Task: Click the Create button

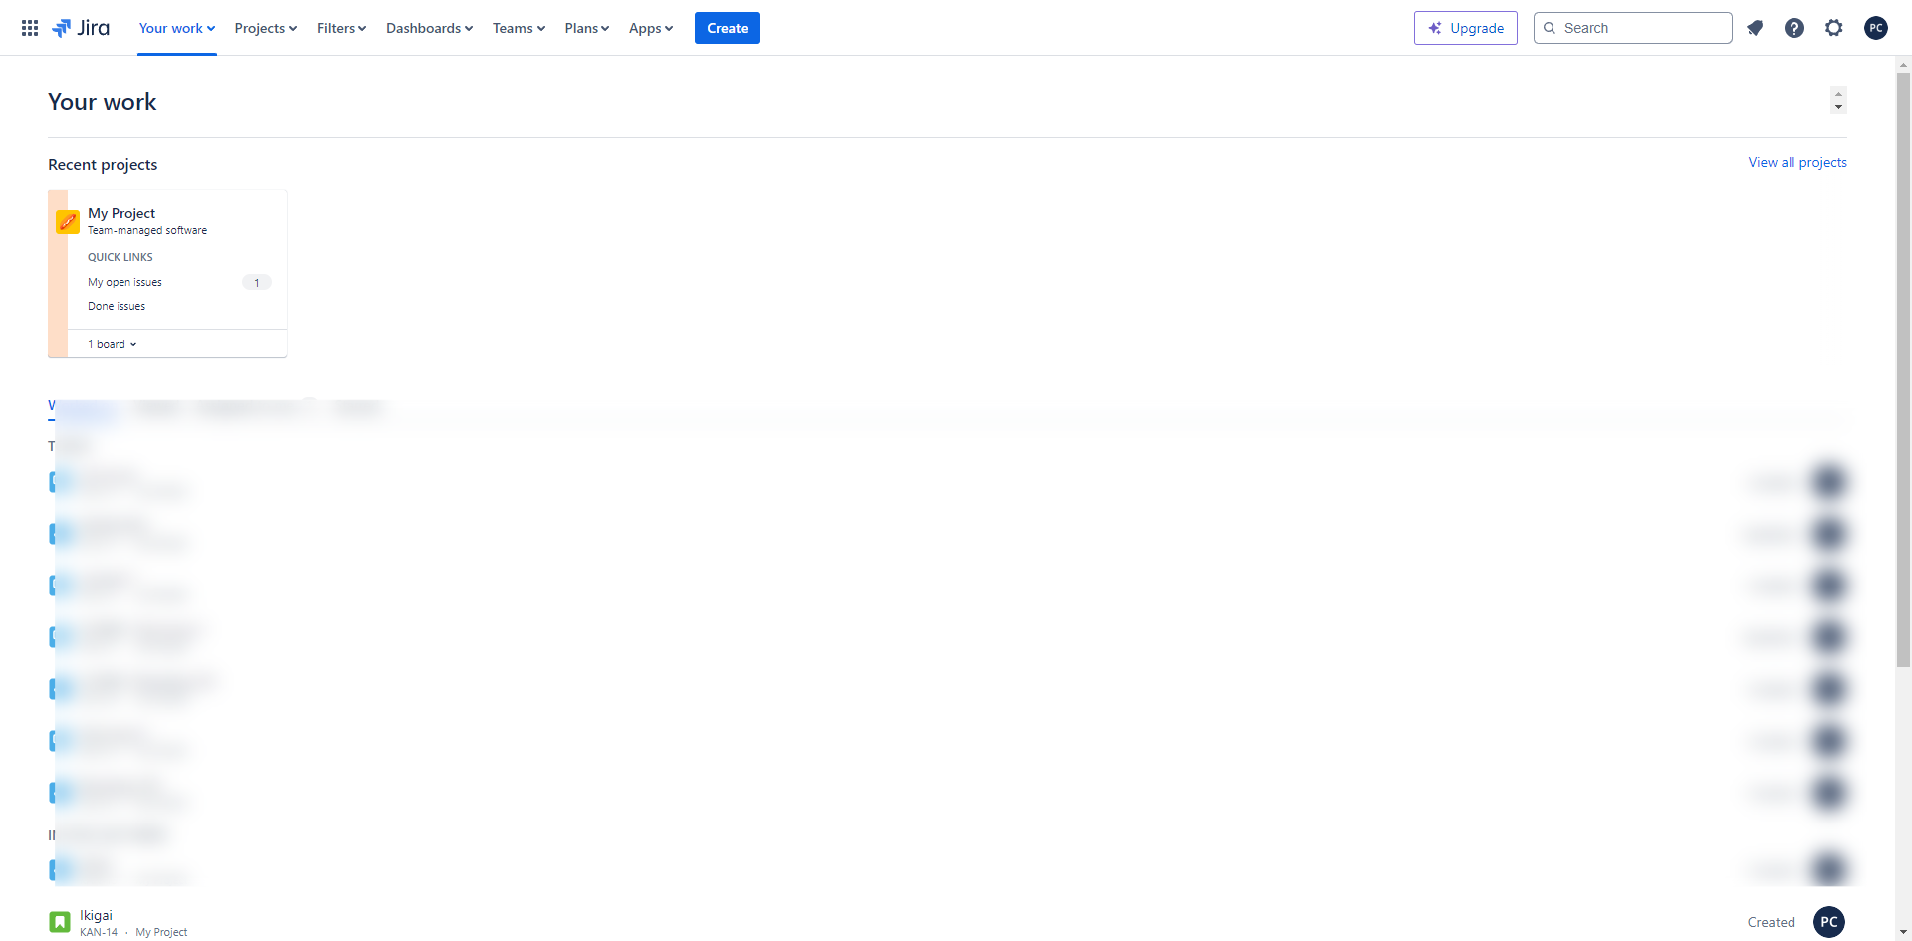Action: coord(727,28)
